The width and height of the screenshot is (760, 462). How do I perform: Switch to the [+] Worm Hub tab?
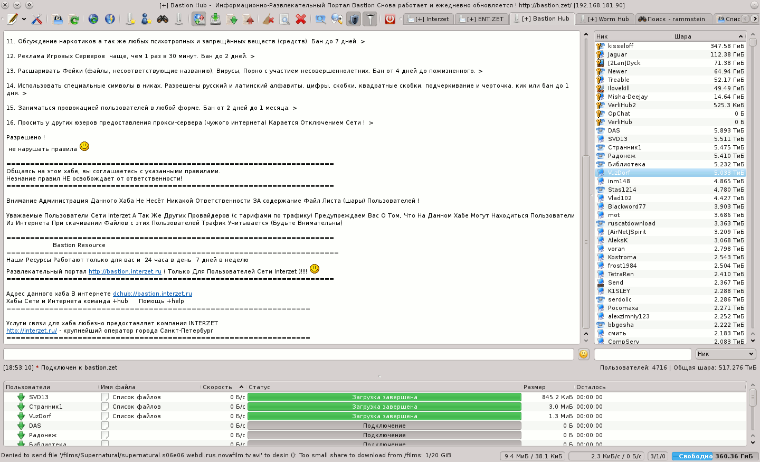(x=604, y=19)
